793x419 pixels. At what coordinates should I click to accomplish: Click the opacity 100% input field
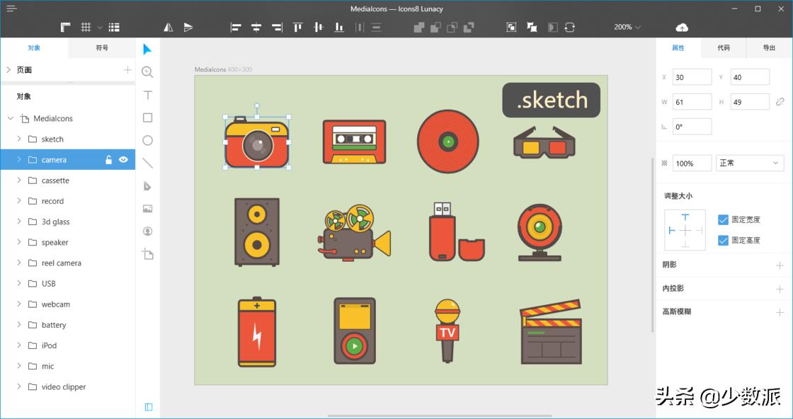coord(691,163)
